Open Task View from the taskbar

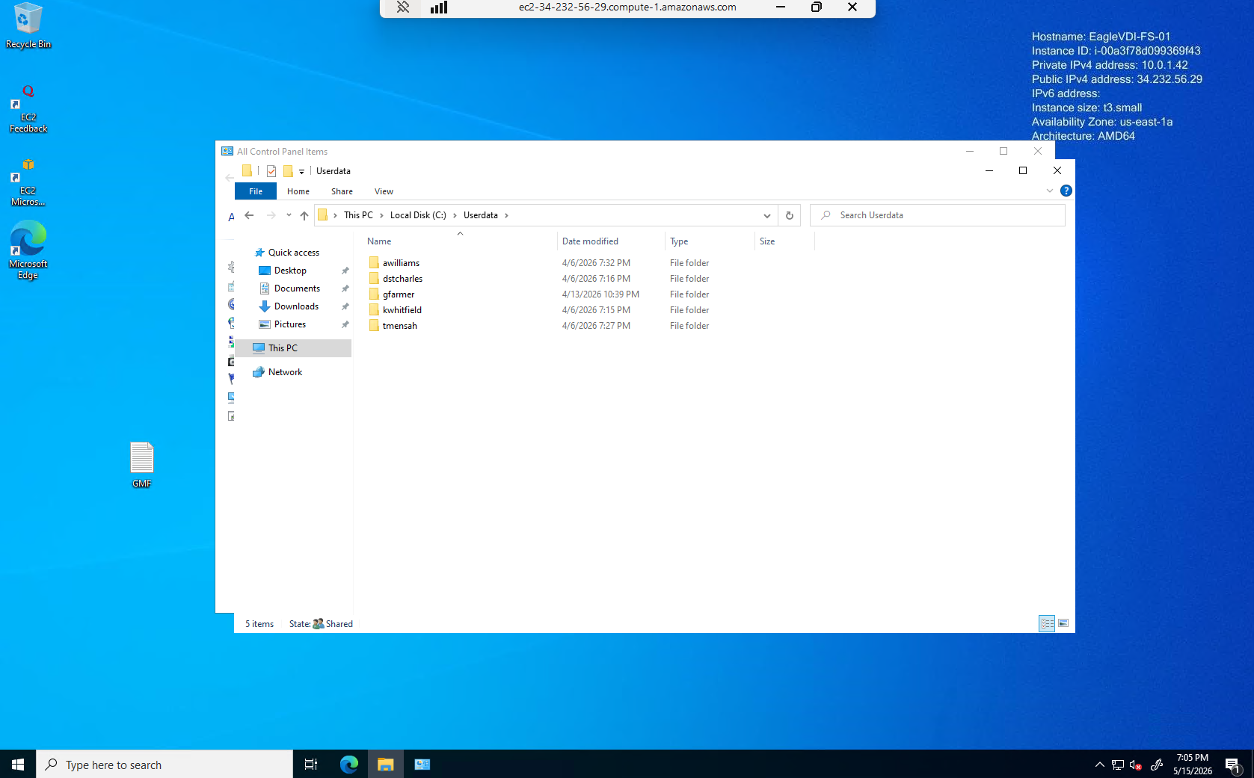[311, 764]
